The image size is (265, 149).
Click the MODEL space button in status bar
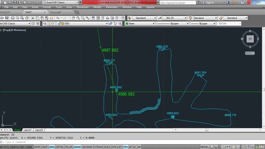[x=204, y=147]
